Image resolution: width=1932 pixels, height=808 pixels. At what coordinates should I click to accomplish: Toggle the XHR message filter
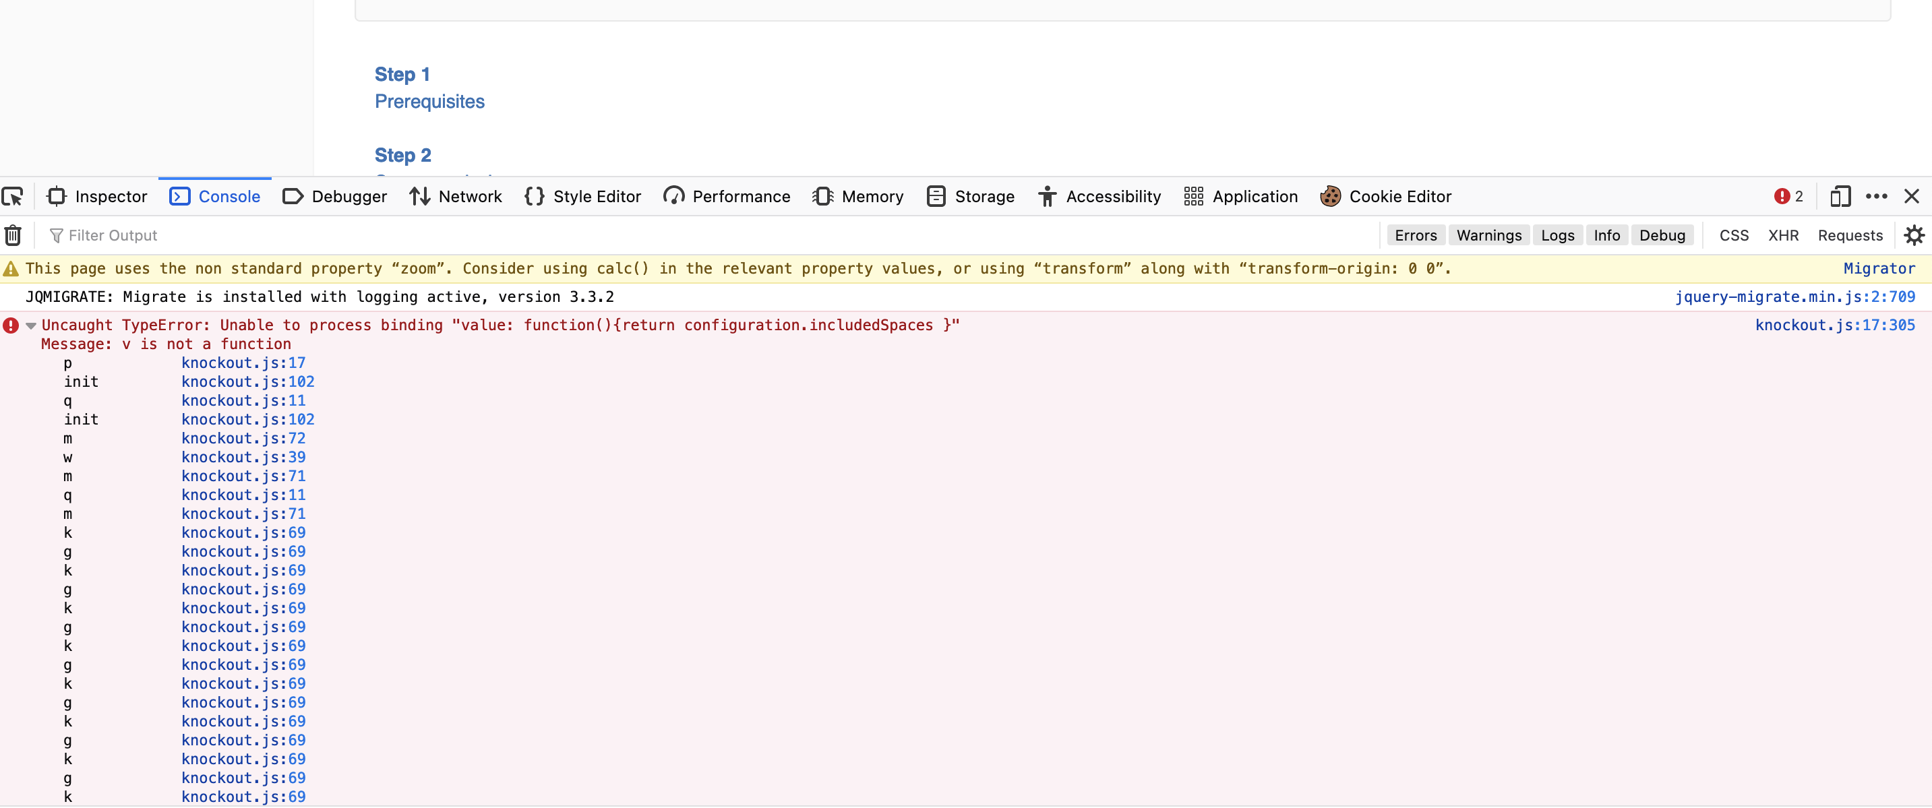1784,235
